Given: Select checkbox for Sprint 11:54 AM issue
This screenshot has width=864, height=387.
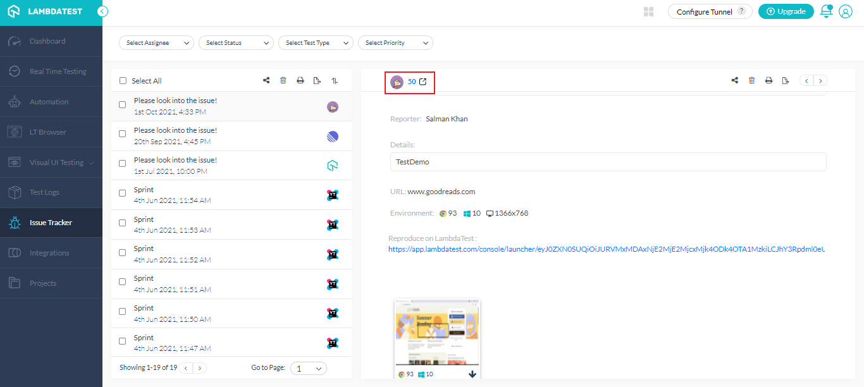Looking at the screenshot, I should coord(123,194).
